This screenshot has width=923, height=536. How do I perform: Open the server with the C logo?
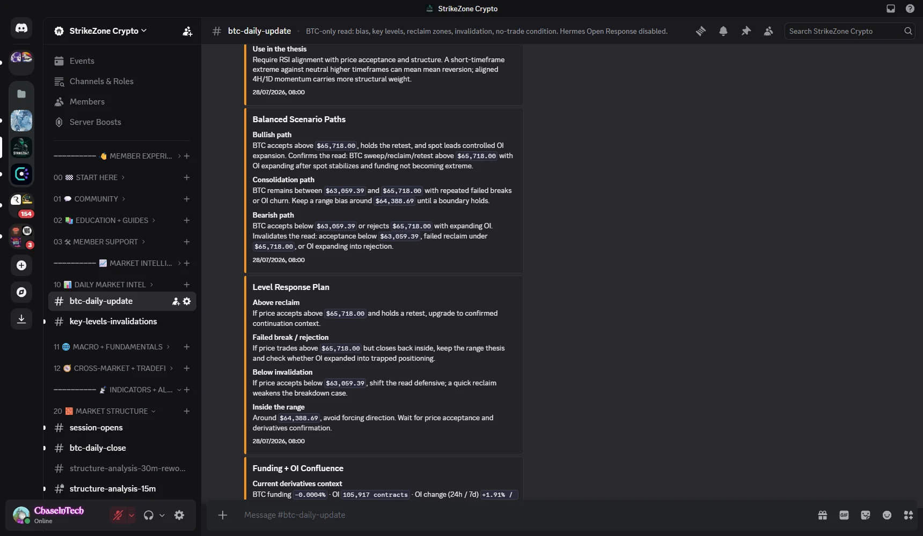point(21,174)
